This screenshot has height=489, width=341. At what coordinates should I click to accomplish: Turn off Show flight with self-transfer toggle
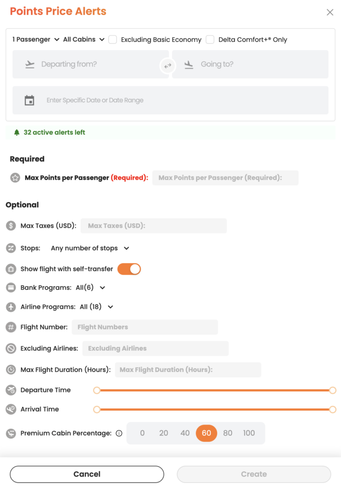(129, 269)
